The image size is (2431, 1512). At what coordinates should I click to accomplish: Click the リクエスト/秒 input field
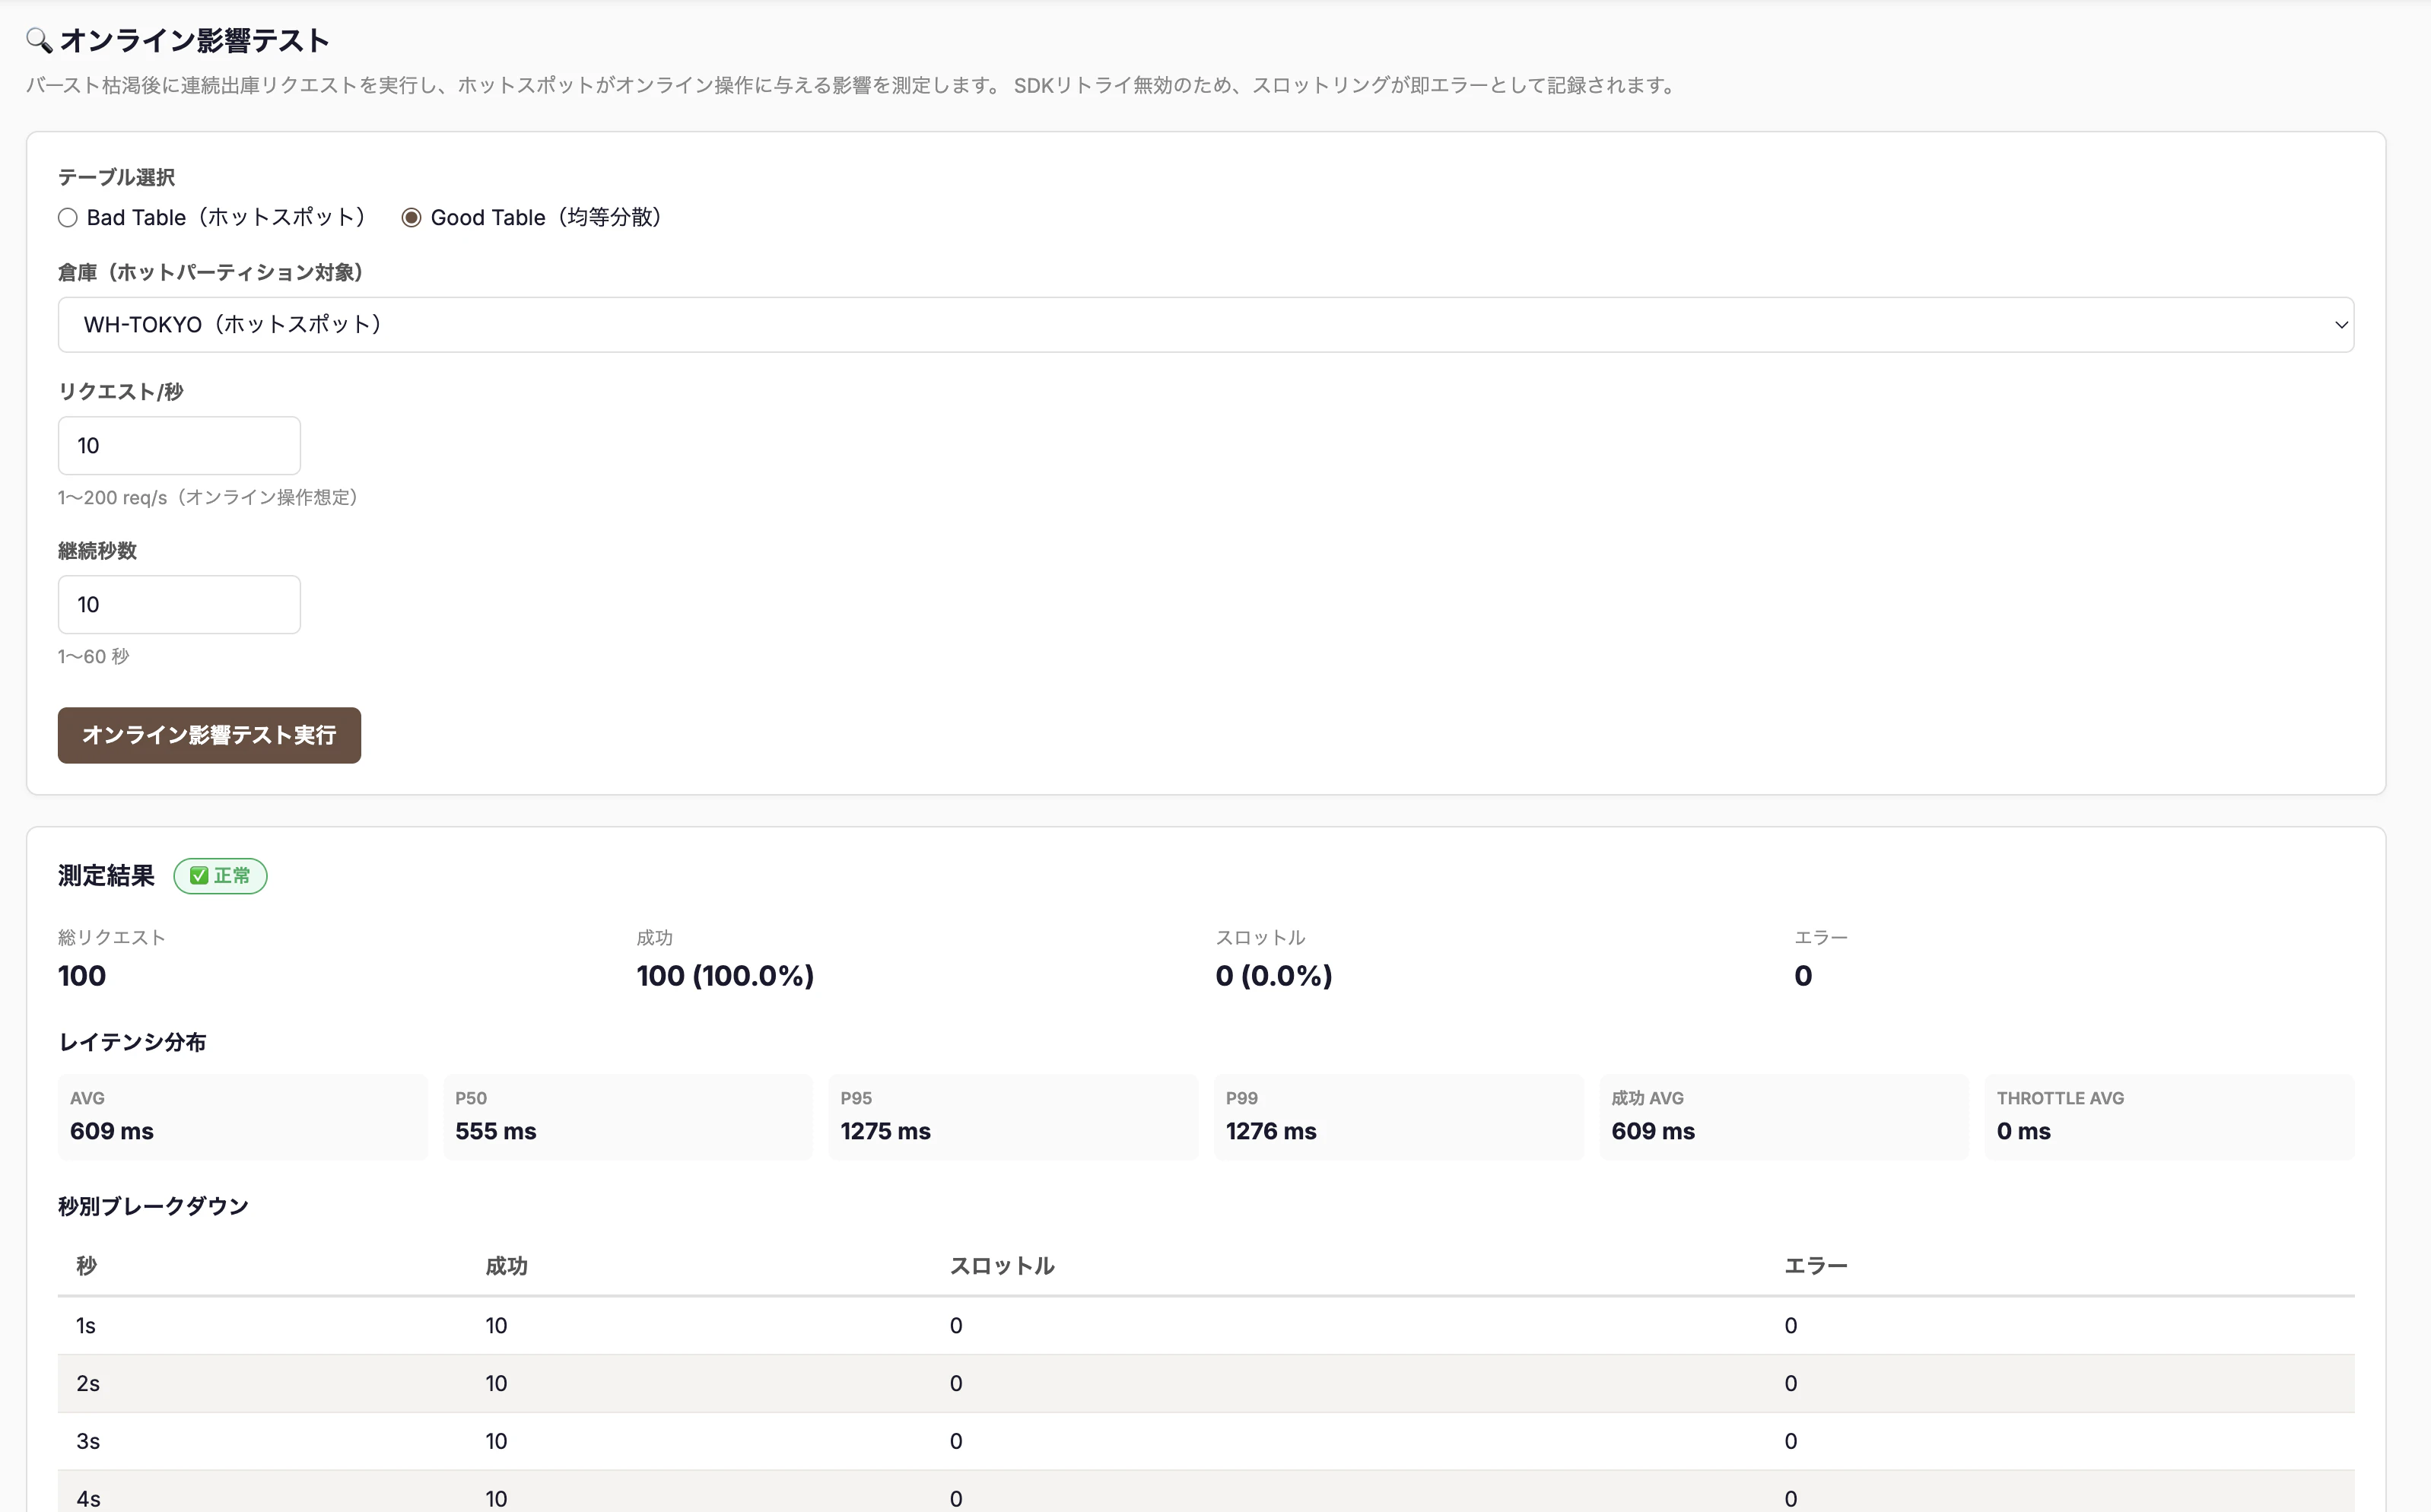click(179, 445)
